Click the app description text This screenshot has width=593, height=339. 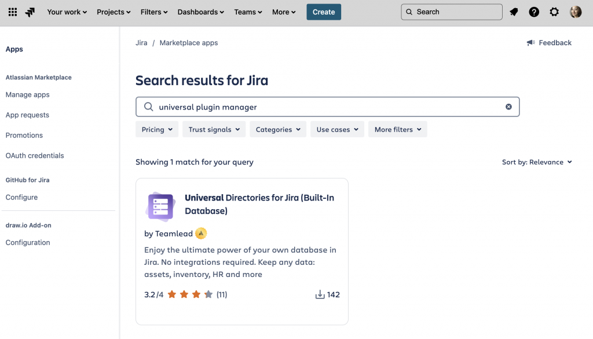(240, 262)
